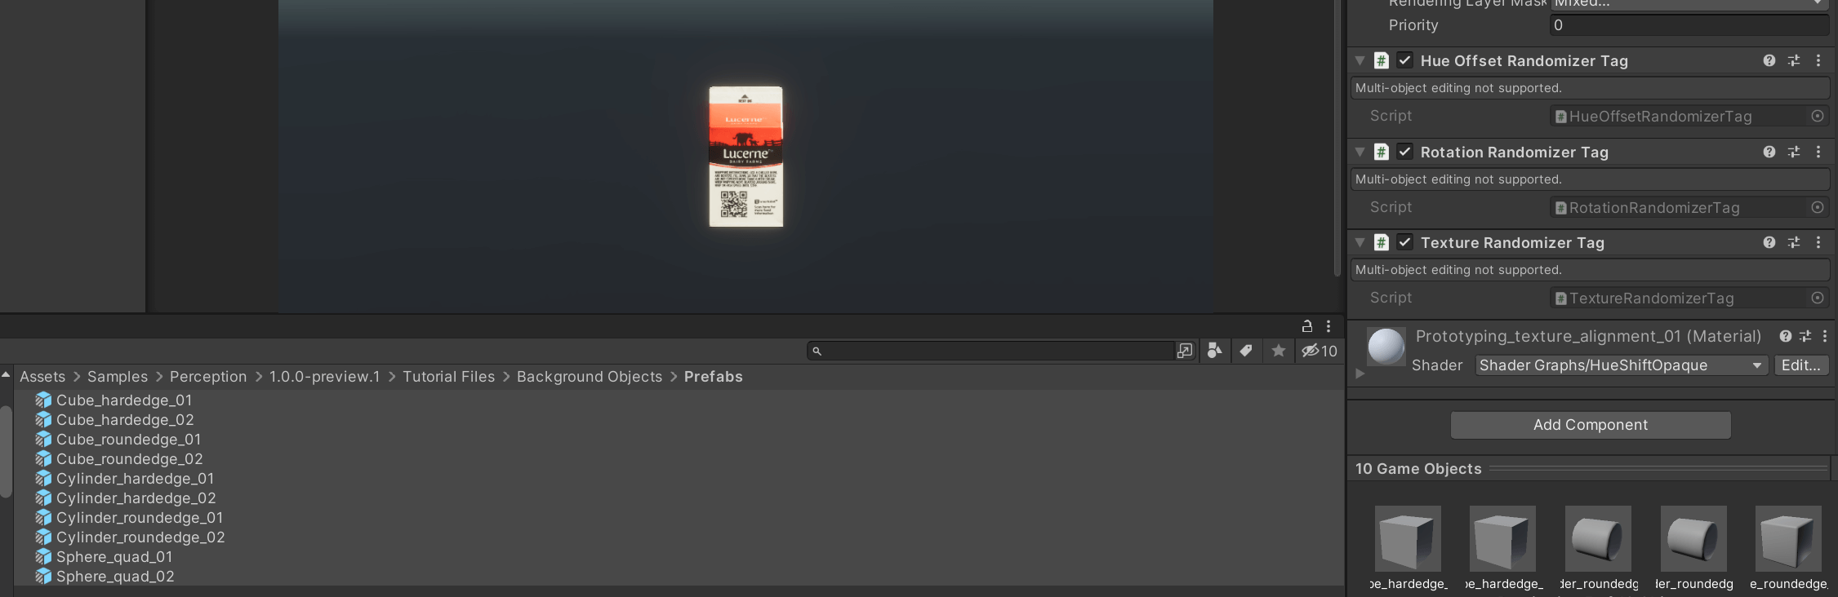Disable the Texture Randomizer Tag checkbox
The image size is (1838, 597).
tap(1405, 242)
